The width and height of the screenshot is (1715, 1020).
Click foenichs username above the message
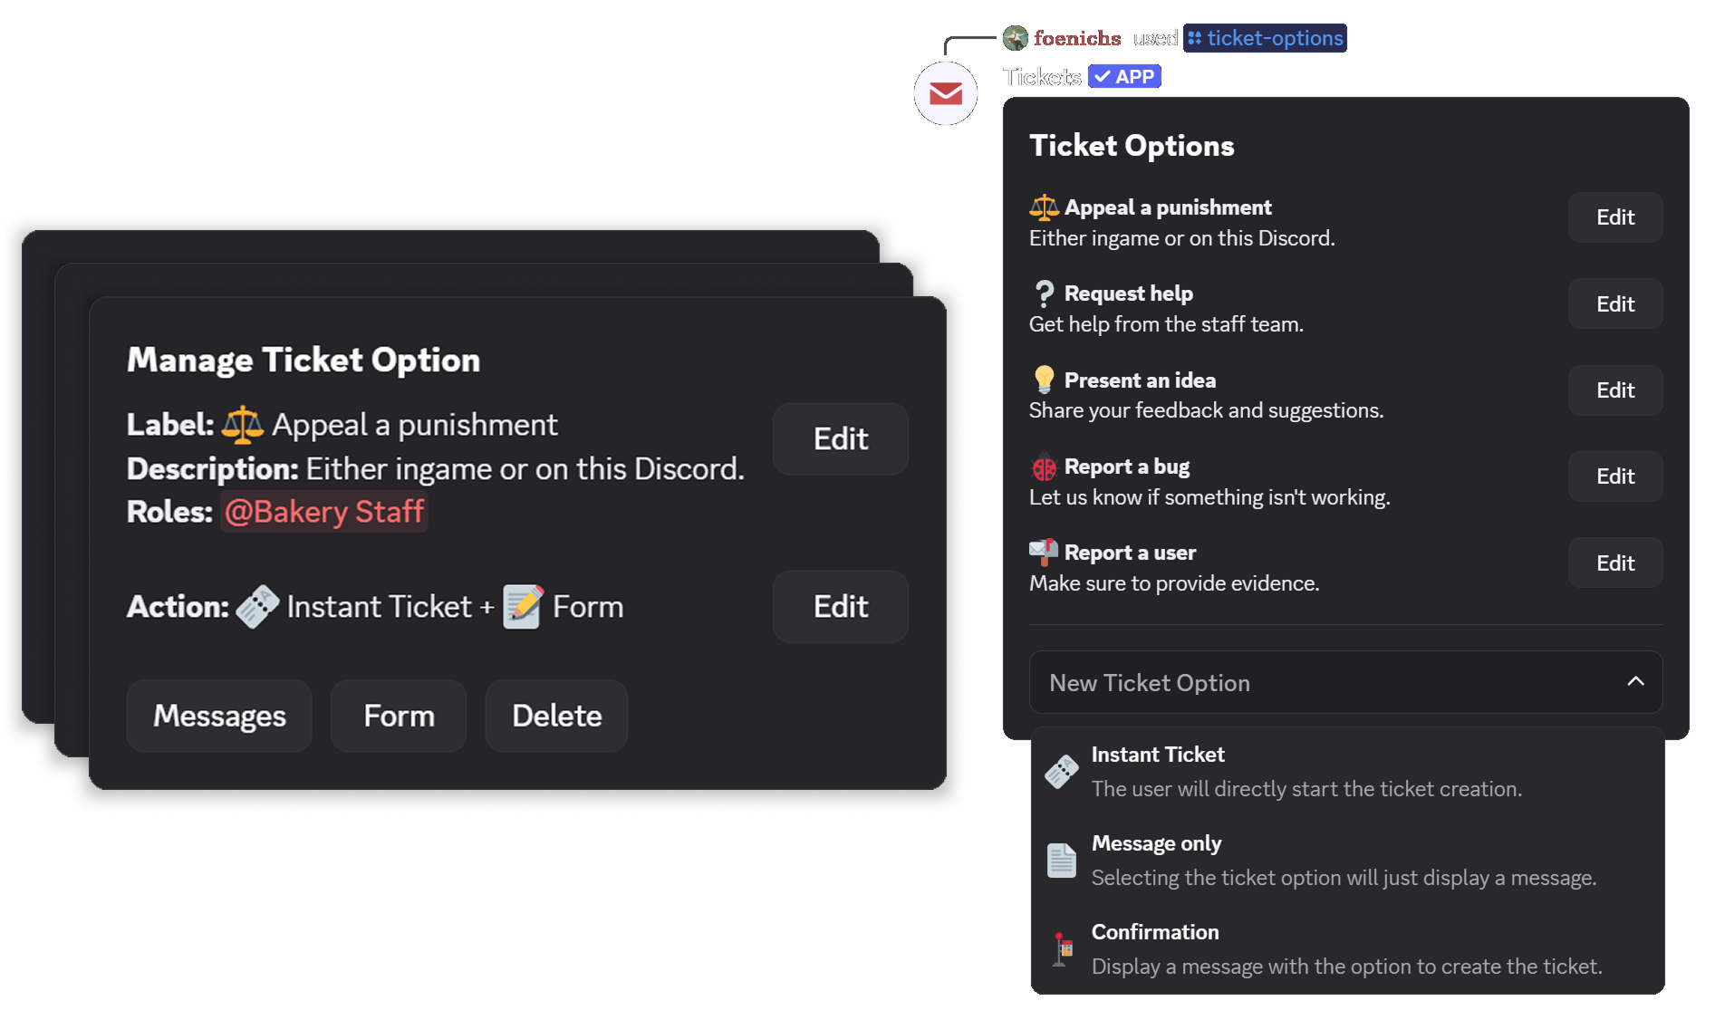click(x=1078, y=38)
